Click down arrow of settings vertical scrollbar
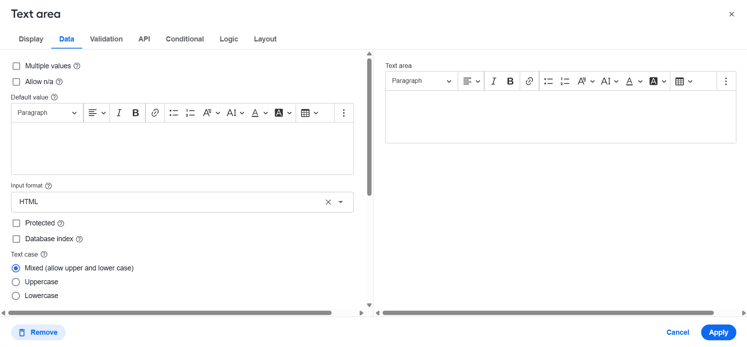Image resolution: width=747 pixels, height=347 pixels. (369, 305)
